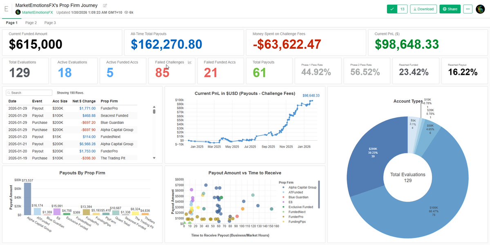Click the trend chart icon on Failed Challenges card
The image size is (490, 245).
(x=189, y=62)
